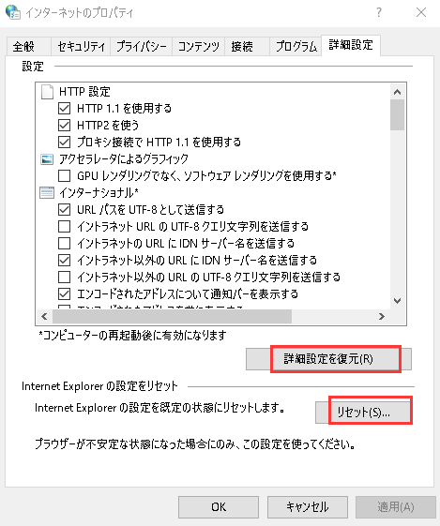Image resolution: width=440 pixels, height=526 pixels.
Task: Select the 詳細設定 tab
Action: 351,45
